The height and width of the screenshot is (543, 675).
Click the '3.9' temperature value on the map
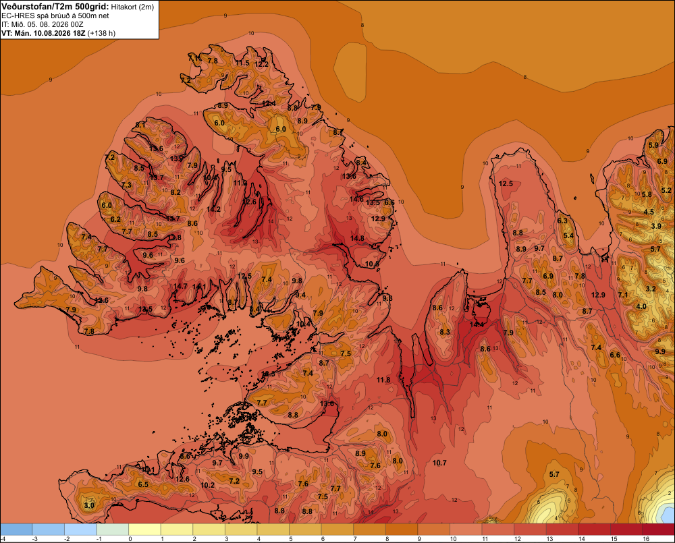tap(655, 226)
